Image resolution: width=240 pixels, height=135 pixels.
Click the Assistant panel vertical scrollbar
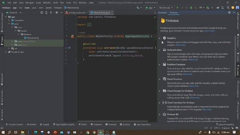pos(235,55)
